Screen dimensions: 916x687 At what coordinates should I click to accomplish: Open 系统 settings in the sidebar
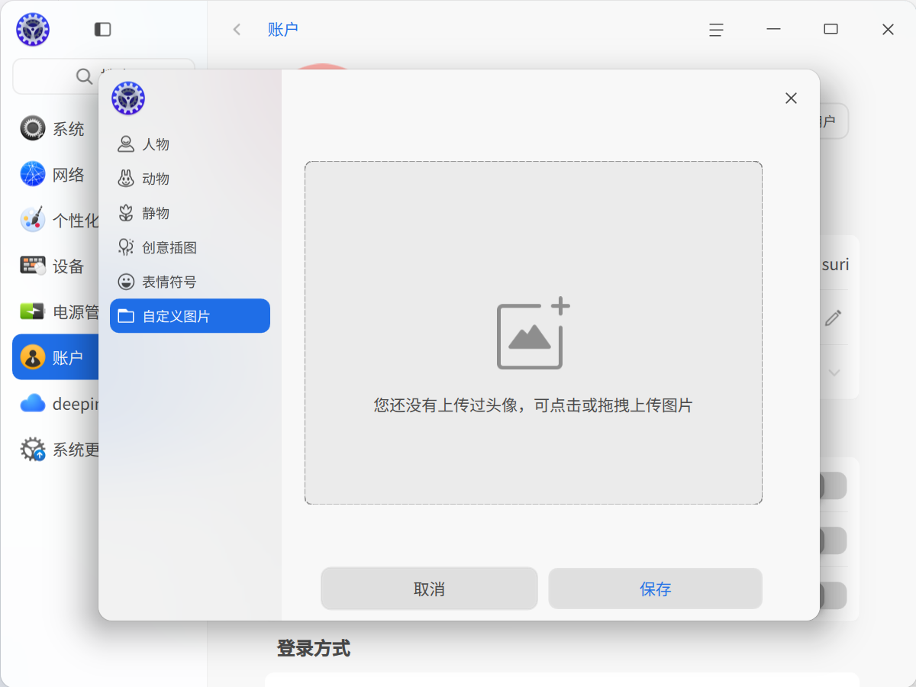(56, 129)
